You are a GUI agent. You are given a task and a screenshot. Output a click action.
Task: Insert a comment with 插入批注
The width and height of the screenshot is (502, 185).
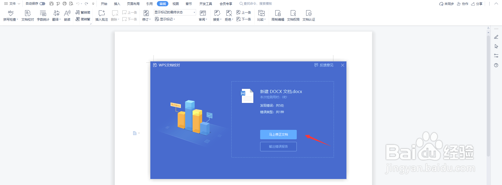click(102, 16)
